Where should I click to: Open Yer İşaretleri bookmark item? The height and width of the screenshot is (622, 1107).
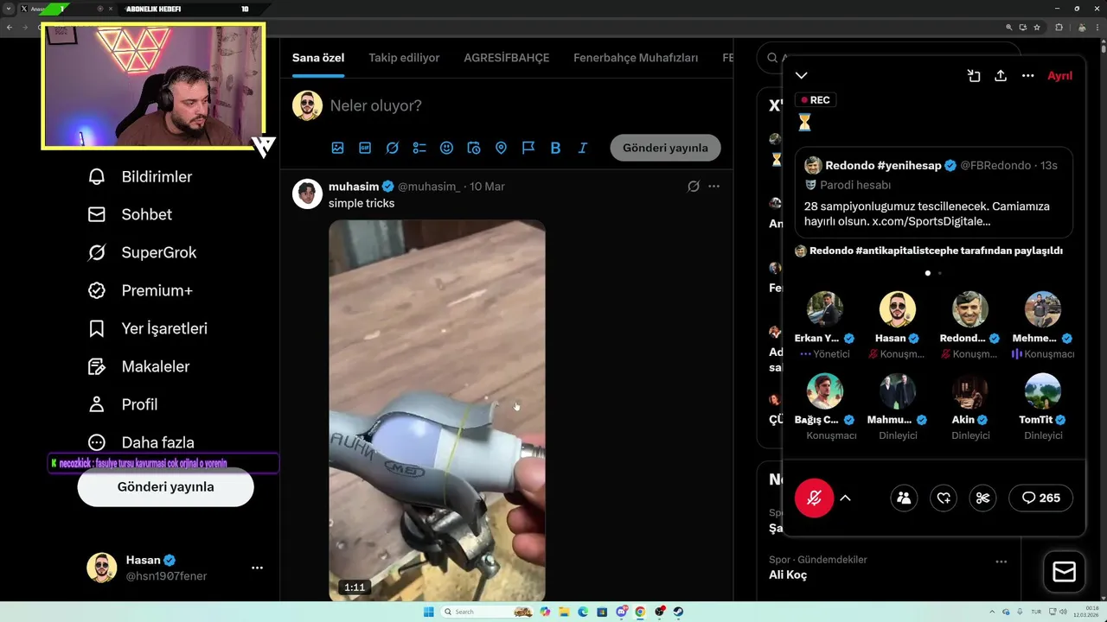[147, 329]
